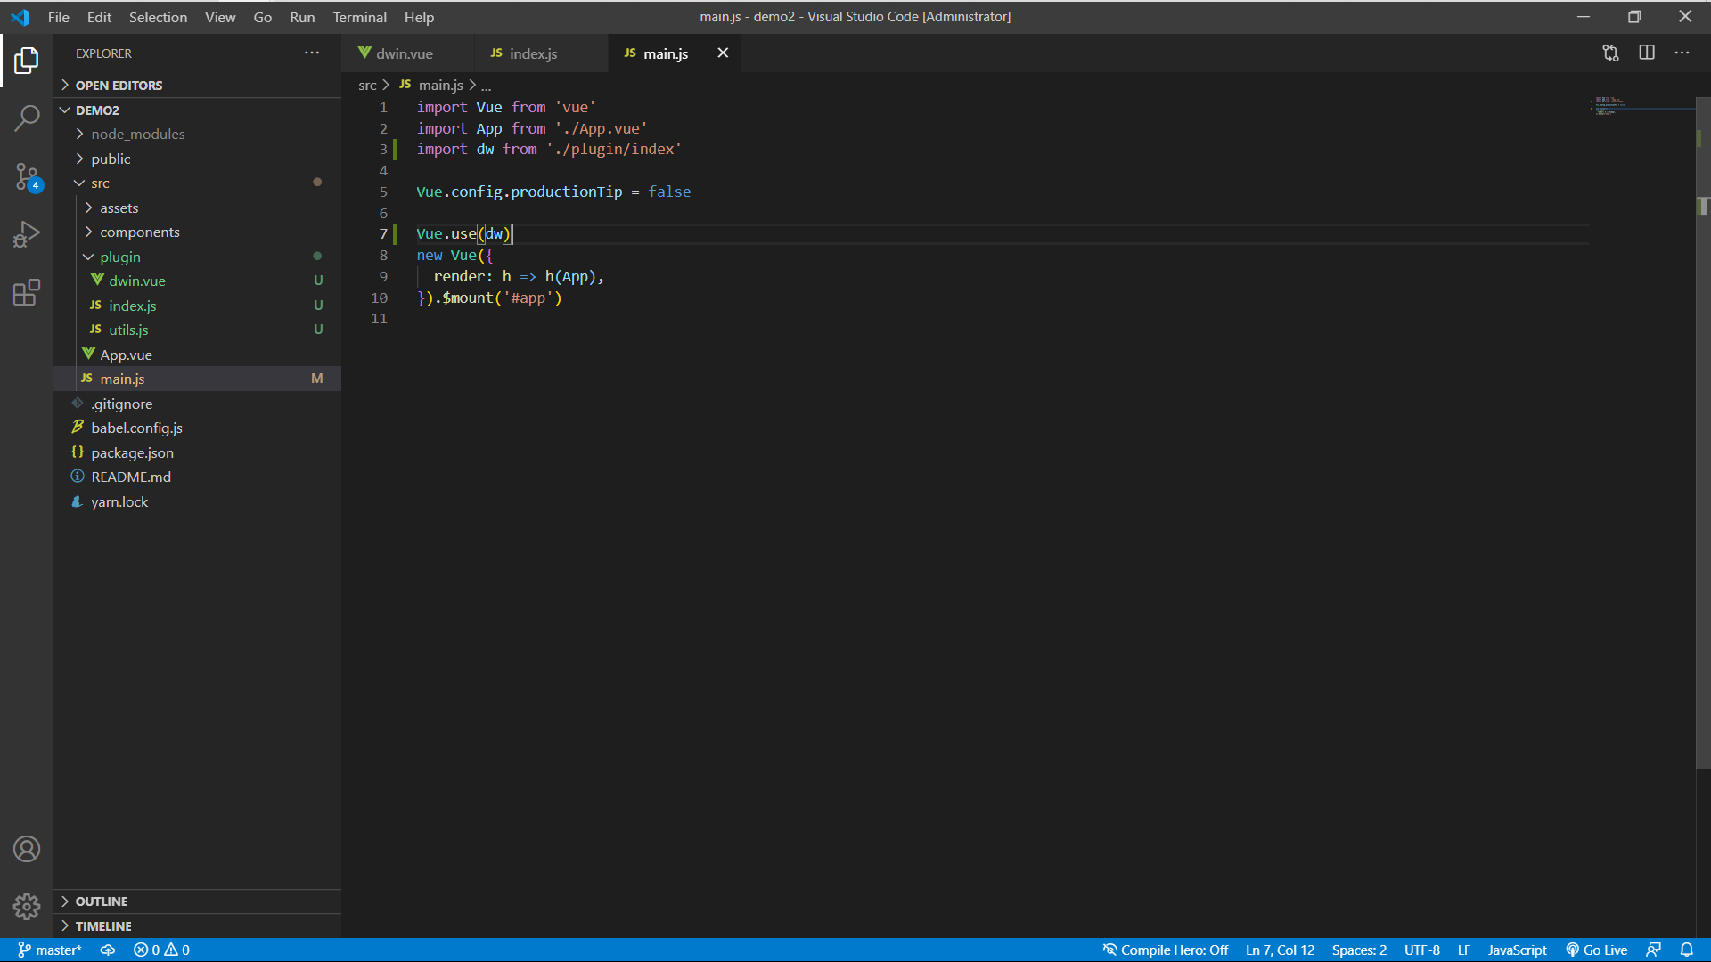The image size is (1711, 962).
Task: Click the Explorer more actions ellipsis
Action: click(x=312, y=53)
